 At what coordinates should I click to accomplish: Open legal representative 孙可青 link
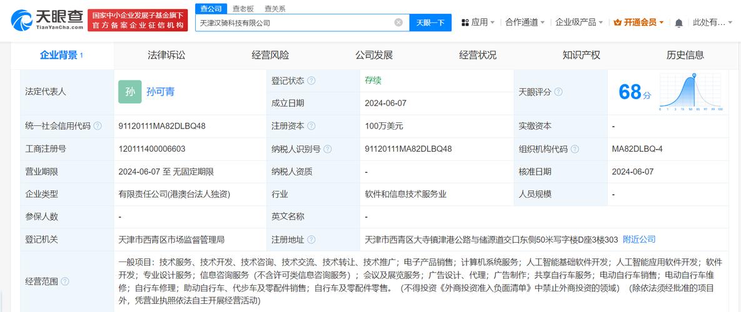pyautogui.click(x=160, y=92)
